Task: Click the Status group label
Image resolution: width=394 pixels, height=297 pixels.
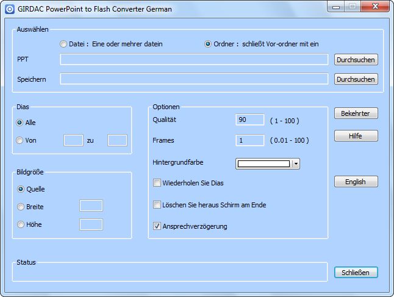Action: pyautogui.click(x=26, y=262)
